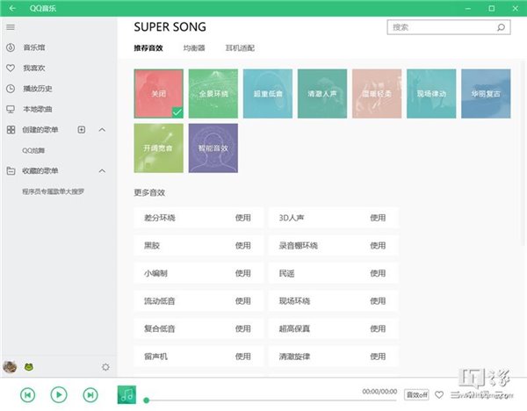Add a new playlist with plus icon

(82, 130)
